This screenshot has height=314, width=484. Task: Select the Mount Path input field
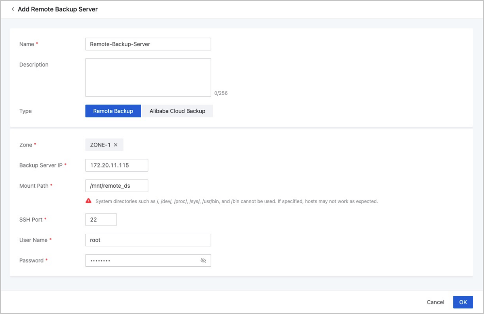pos(117,186)
